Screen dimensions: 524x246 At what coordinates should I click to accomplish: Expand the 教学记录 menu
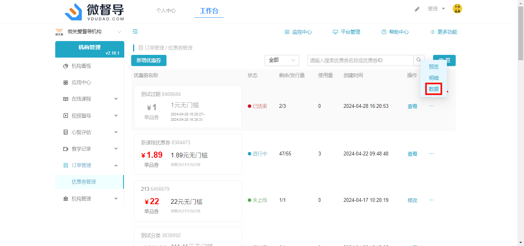pos(90,149)
